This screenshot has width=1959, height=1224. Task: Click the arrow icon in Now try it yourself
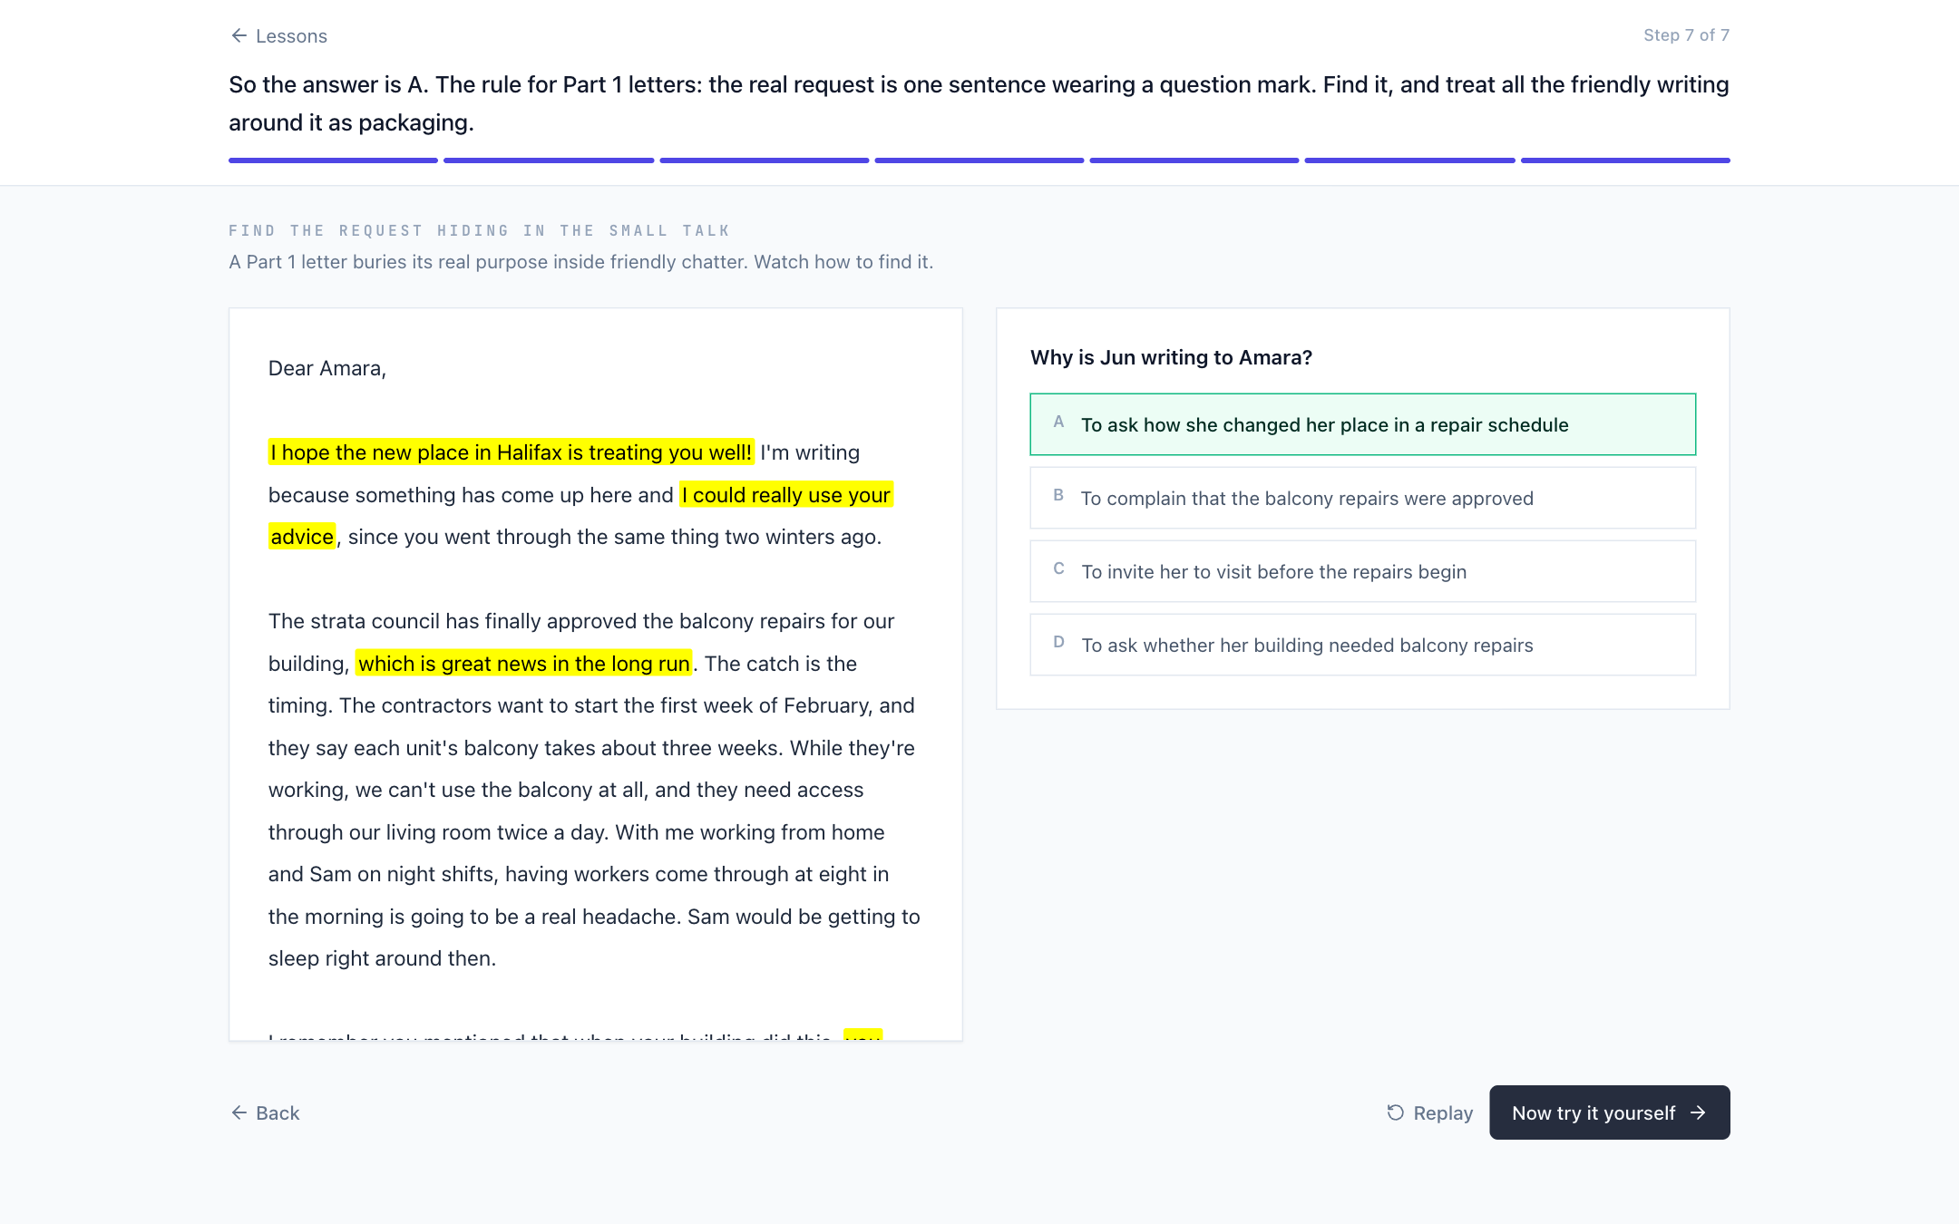1699,1112
